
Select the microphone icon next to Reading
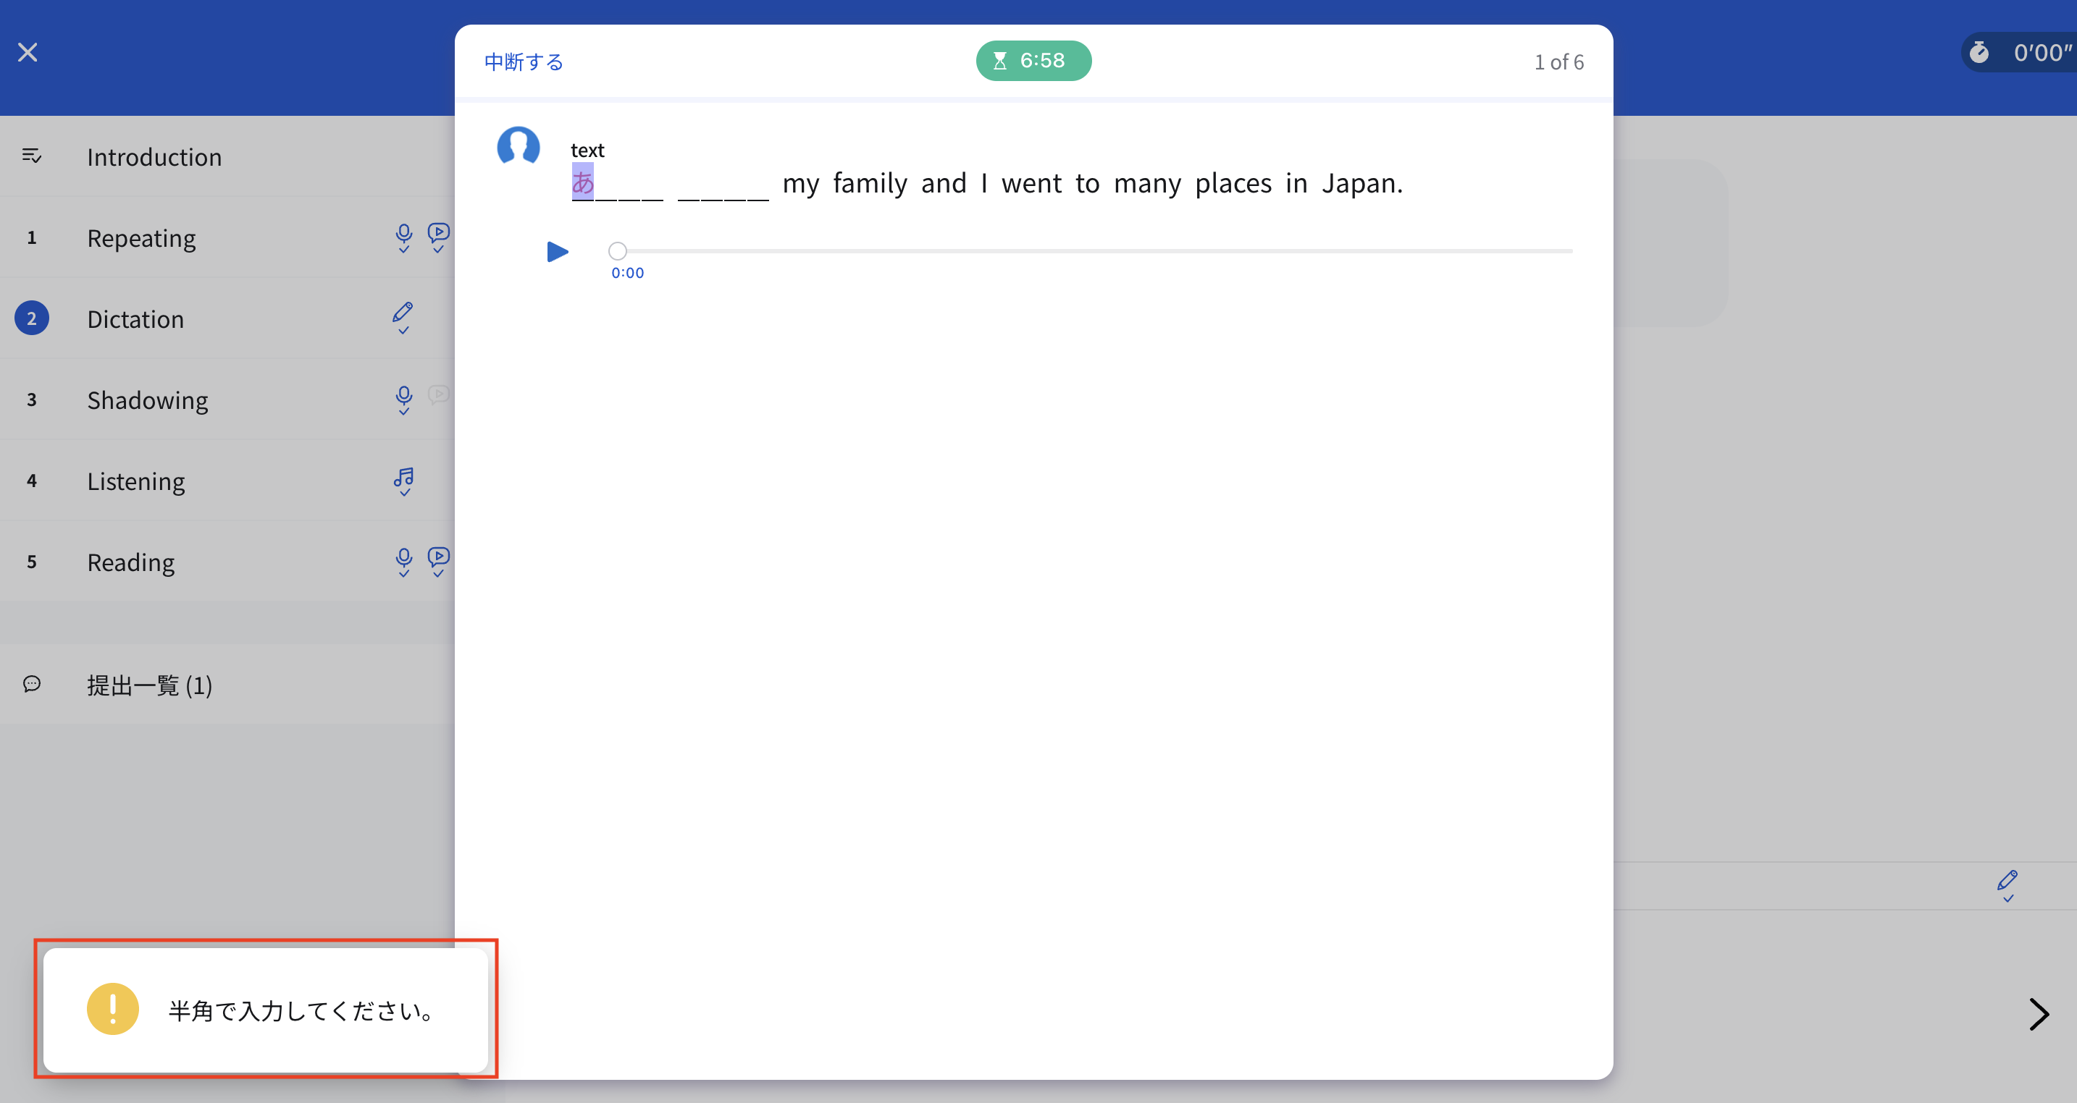pos(404,562)
